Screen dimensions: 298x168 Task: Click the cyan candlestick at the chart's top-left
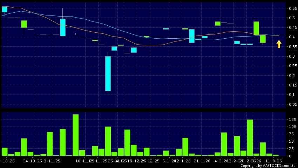pos(5,9)
